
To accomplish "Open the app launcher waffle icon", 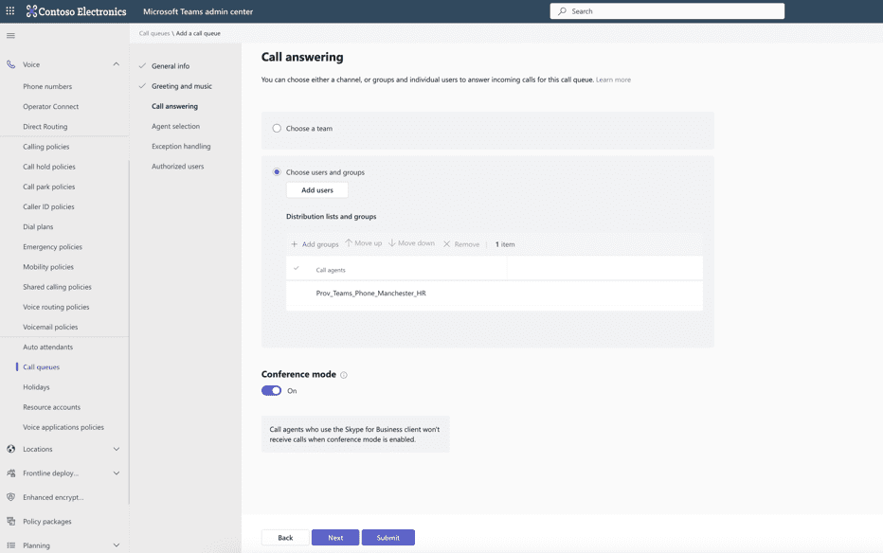I will 10,10.
